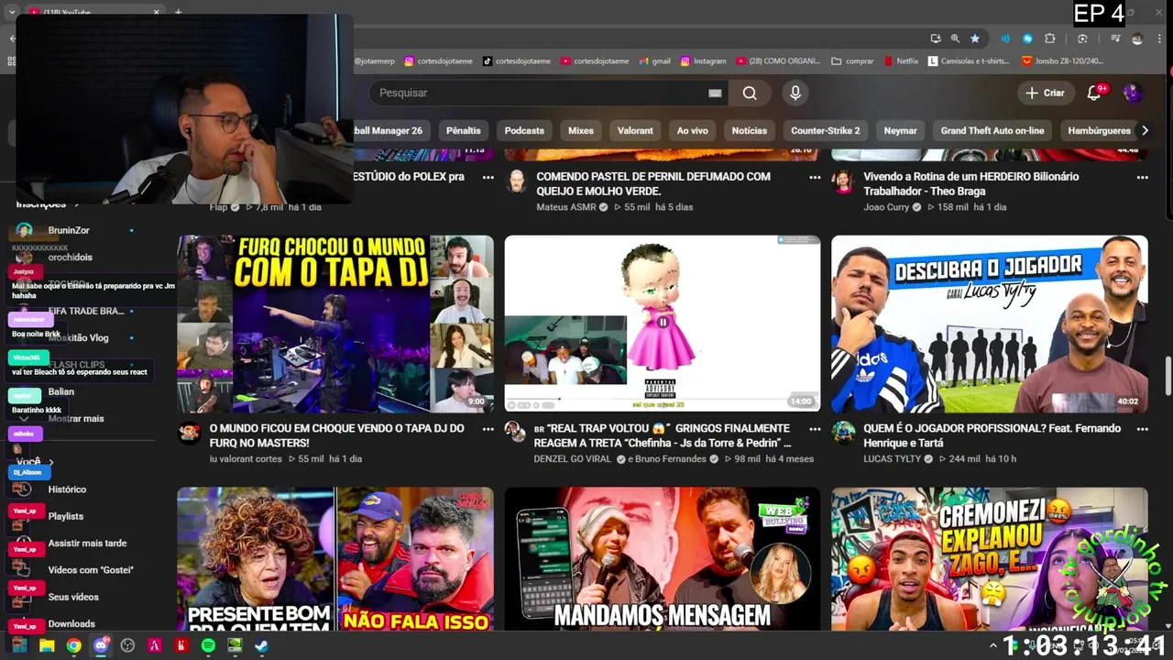The image size is (1173, 660).
Task: Open options menu for REAL TRAP VOLTOU video
Action: pos(815,429)
